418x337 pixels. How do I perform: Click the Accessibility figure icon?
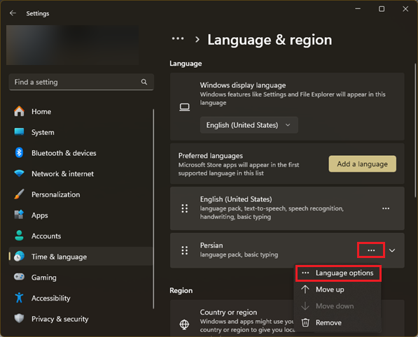19,298
